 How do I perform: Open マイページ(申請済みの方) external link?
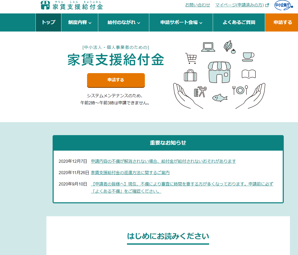(242, 5)
